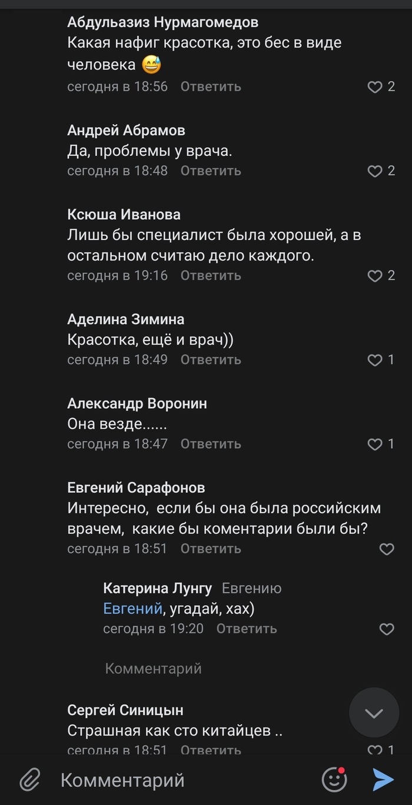
Task: Like Андрей Абрамов's comment
Action: pyautogui.click(x=375, y=171)
